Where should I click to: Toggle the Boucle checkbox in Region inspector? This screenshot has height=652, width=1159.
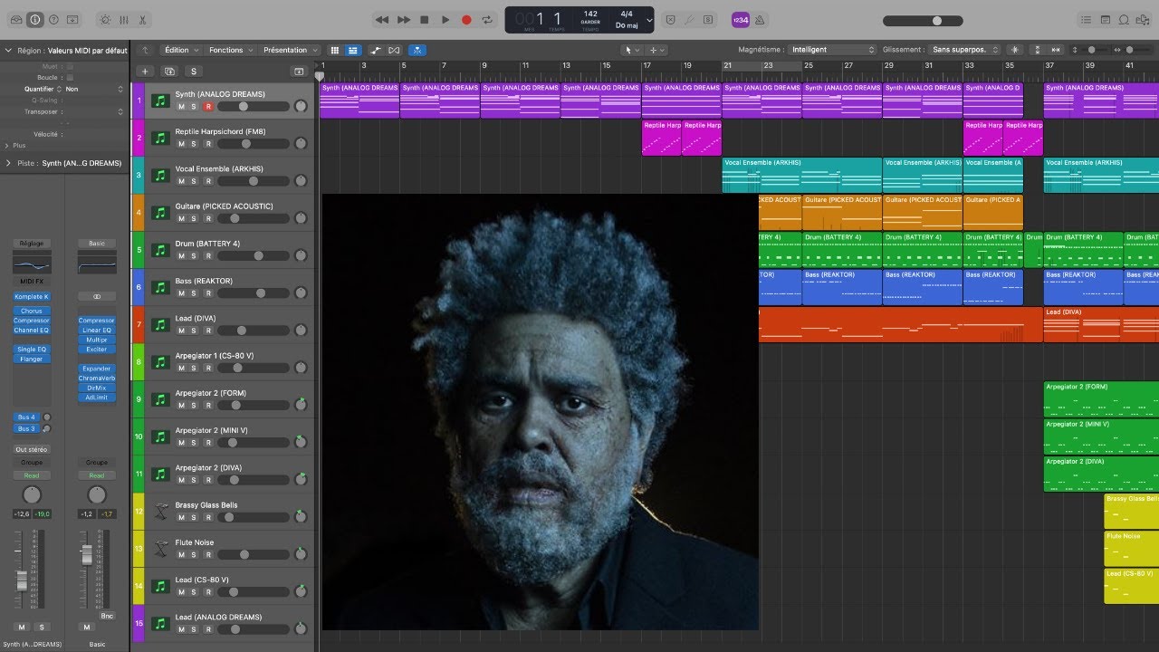click(x=70, y=78)
